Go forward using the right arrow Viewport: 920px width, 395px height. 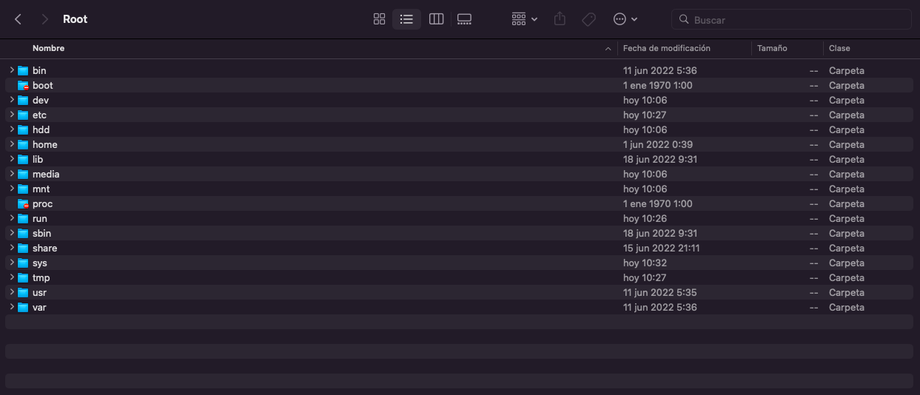pos(45,19)
